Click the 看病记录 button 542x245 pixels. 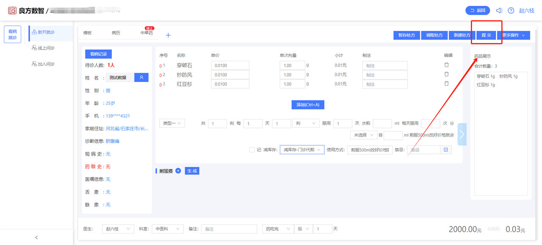click(98, 54)
